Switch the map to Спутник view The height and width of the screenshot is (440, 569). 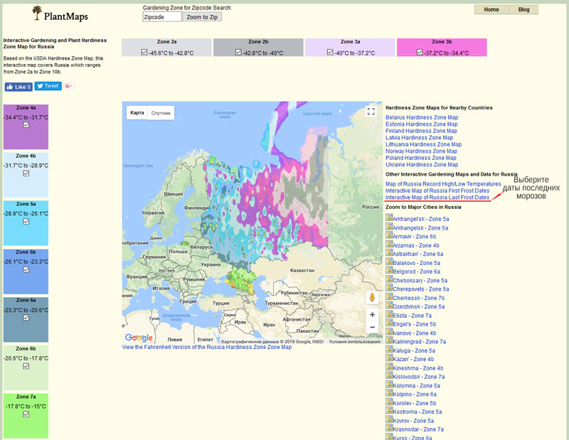[x=161, y=112]
